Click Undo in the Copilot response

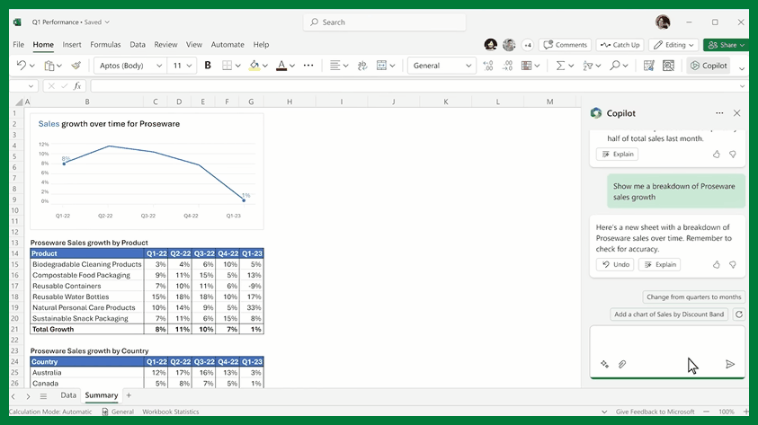(x=615, y=265)
